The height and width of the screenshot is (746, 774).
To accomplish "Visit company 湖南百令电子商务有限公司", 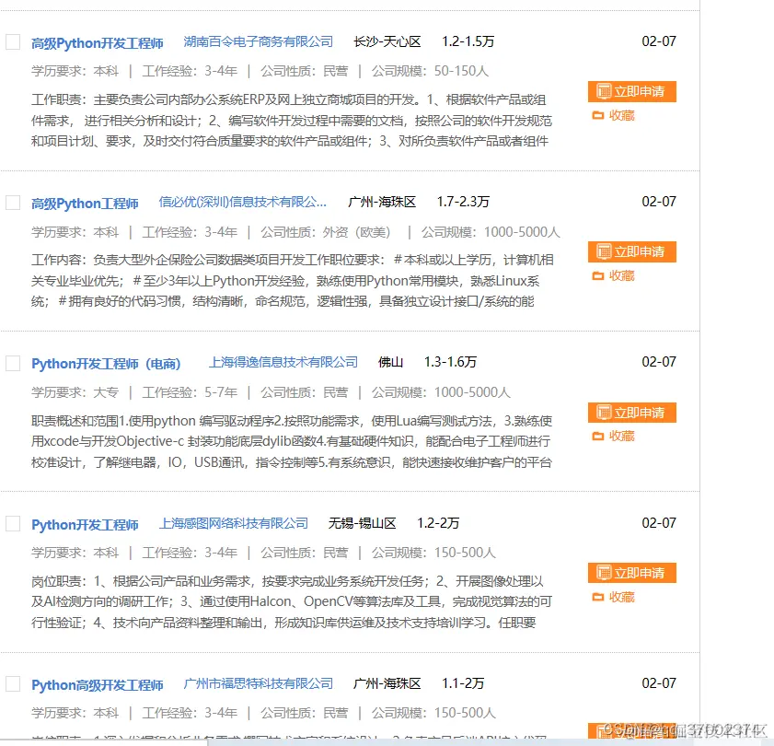I will click(x=259, y=41).
